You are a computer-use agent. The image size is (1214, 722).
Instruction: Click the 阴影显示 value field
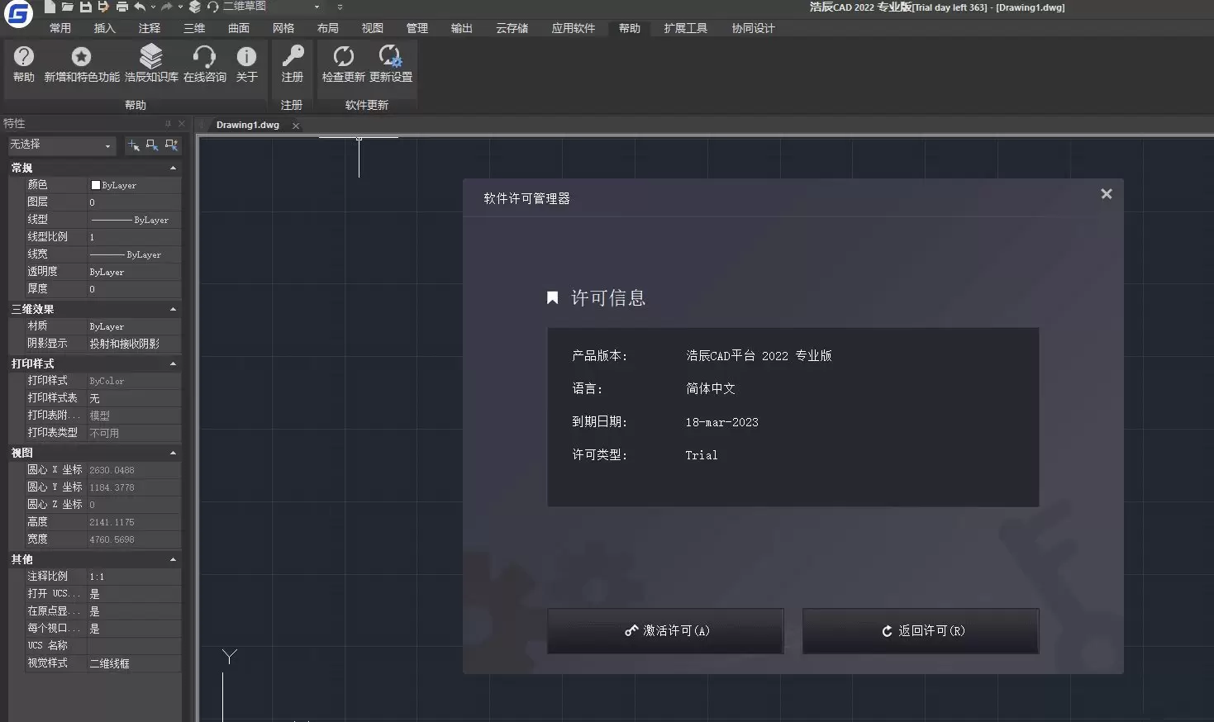[x=134, y=344]
